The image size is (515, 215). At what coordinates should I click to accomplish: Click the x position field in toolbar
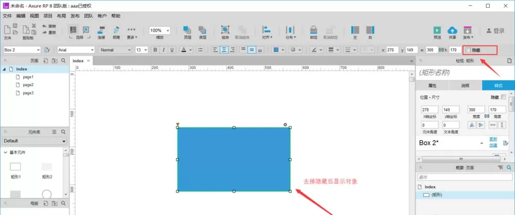[392, 50]
